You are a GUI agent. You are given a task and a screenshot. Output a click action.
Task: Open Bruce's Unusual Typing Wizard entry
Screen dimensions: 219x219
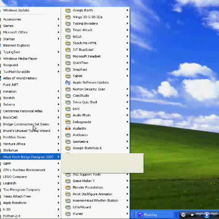tap(30, 131)
